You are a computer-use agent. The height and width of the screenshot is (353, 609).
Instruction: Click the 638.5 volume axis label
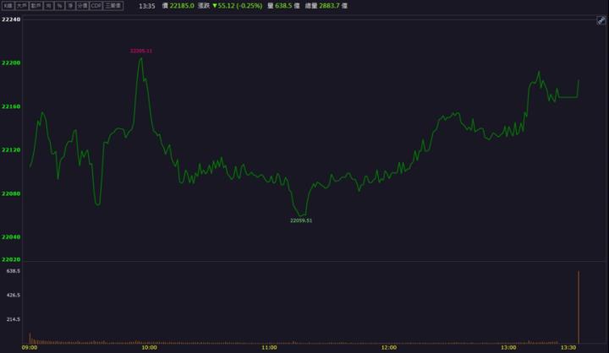click(x=14, y=271)
